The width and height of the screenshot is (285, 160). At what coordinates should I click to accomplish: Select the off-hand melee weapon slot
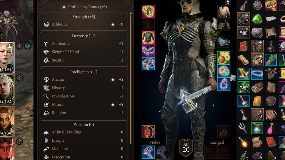(x=161, y=152)
